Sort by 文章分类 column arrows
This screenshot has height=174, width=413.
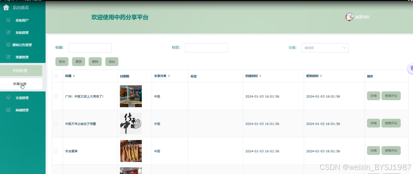[x=169, y=76]
